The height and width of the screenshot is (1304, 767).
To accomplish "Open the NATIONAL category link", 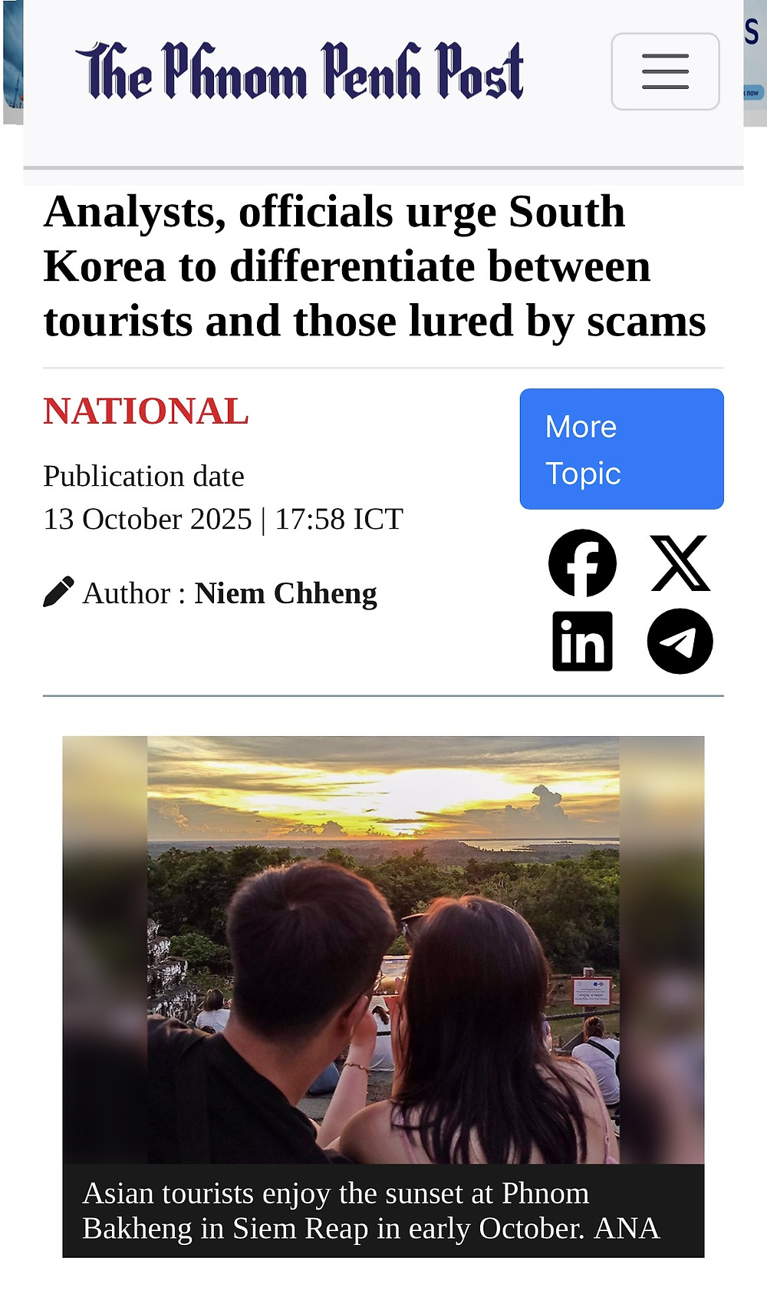I will click(146, 411).
